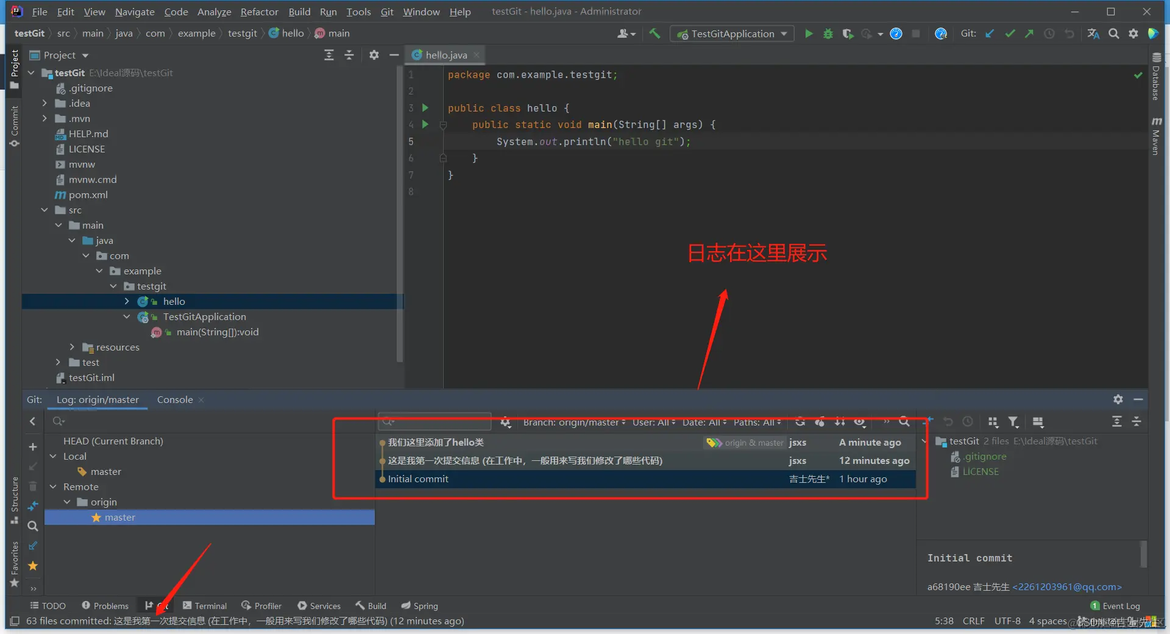This screenshot has width=1170, height=634.
Task: Select the hello.java editor tab
Action: [x=446, y=55]
